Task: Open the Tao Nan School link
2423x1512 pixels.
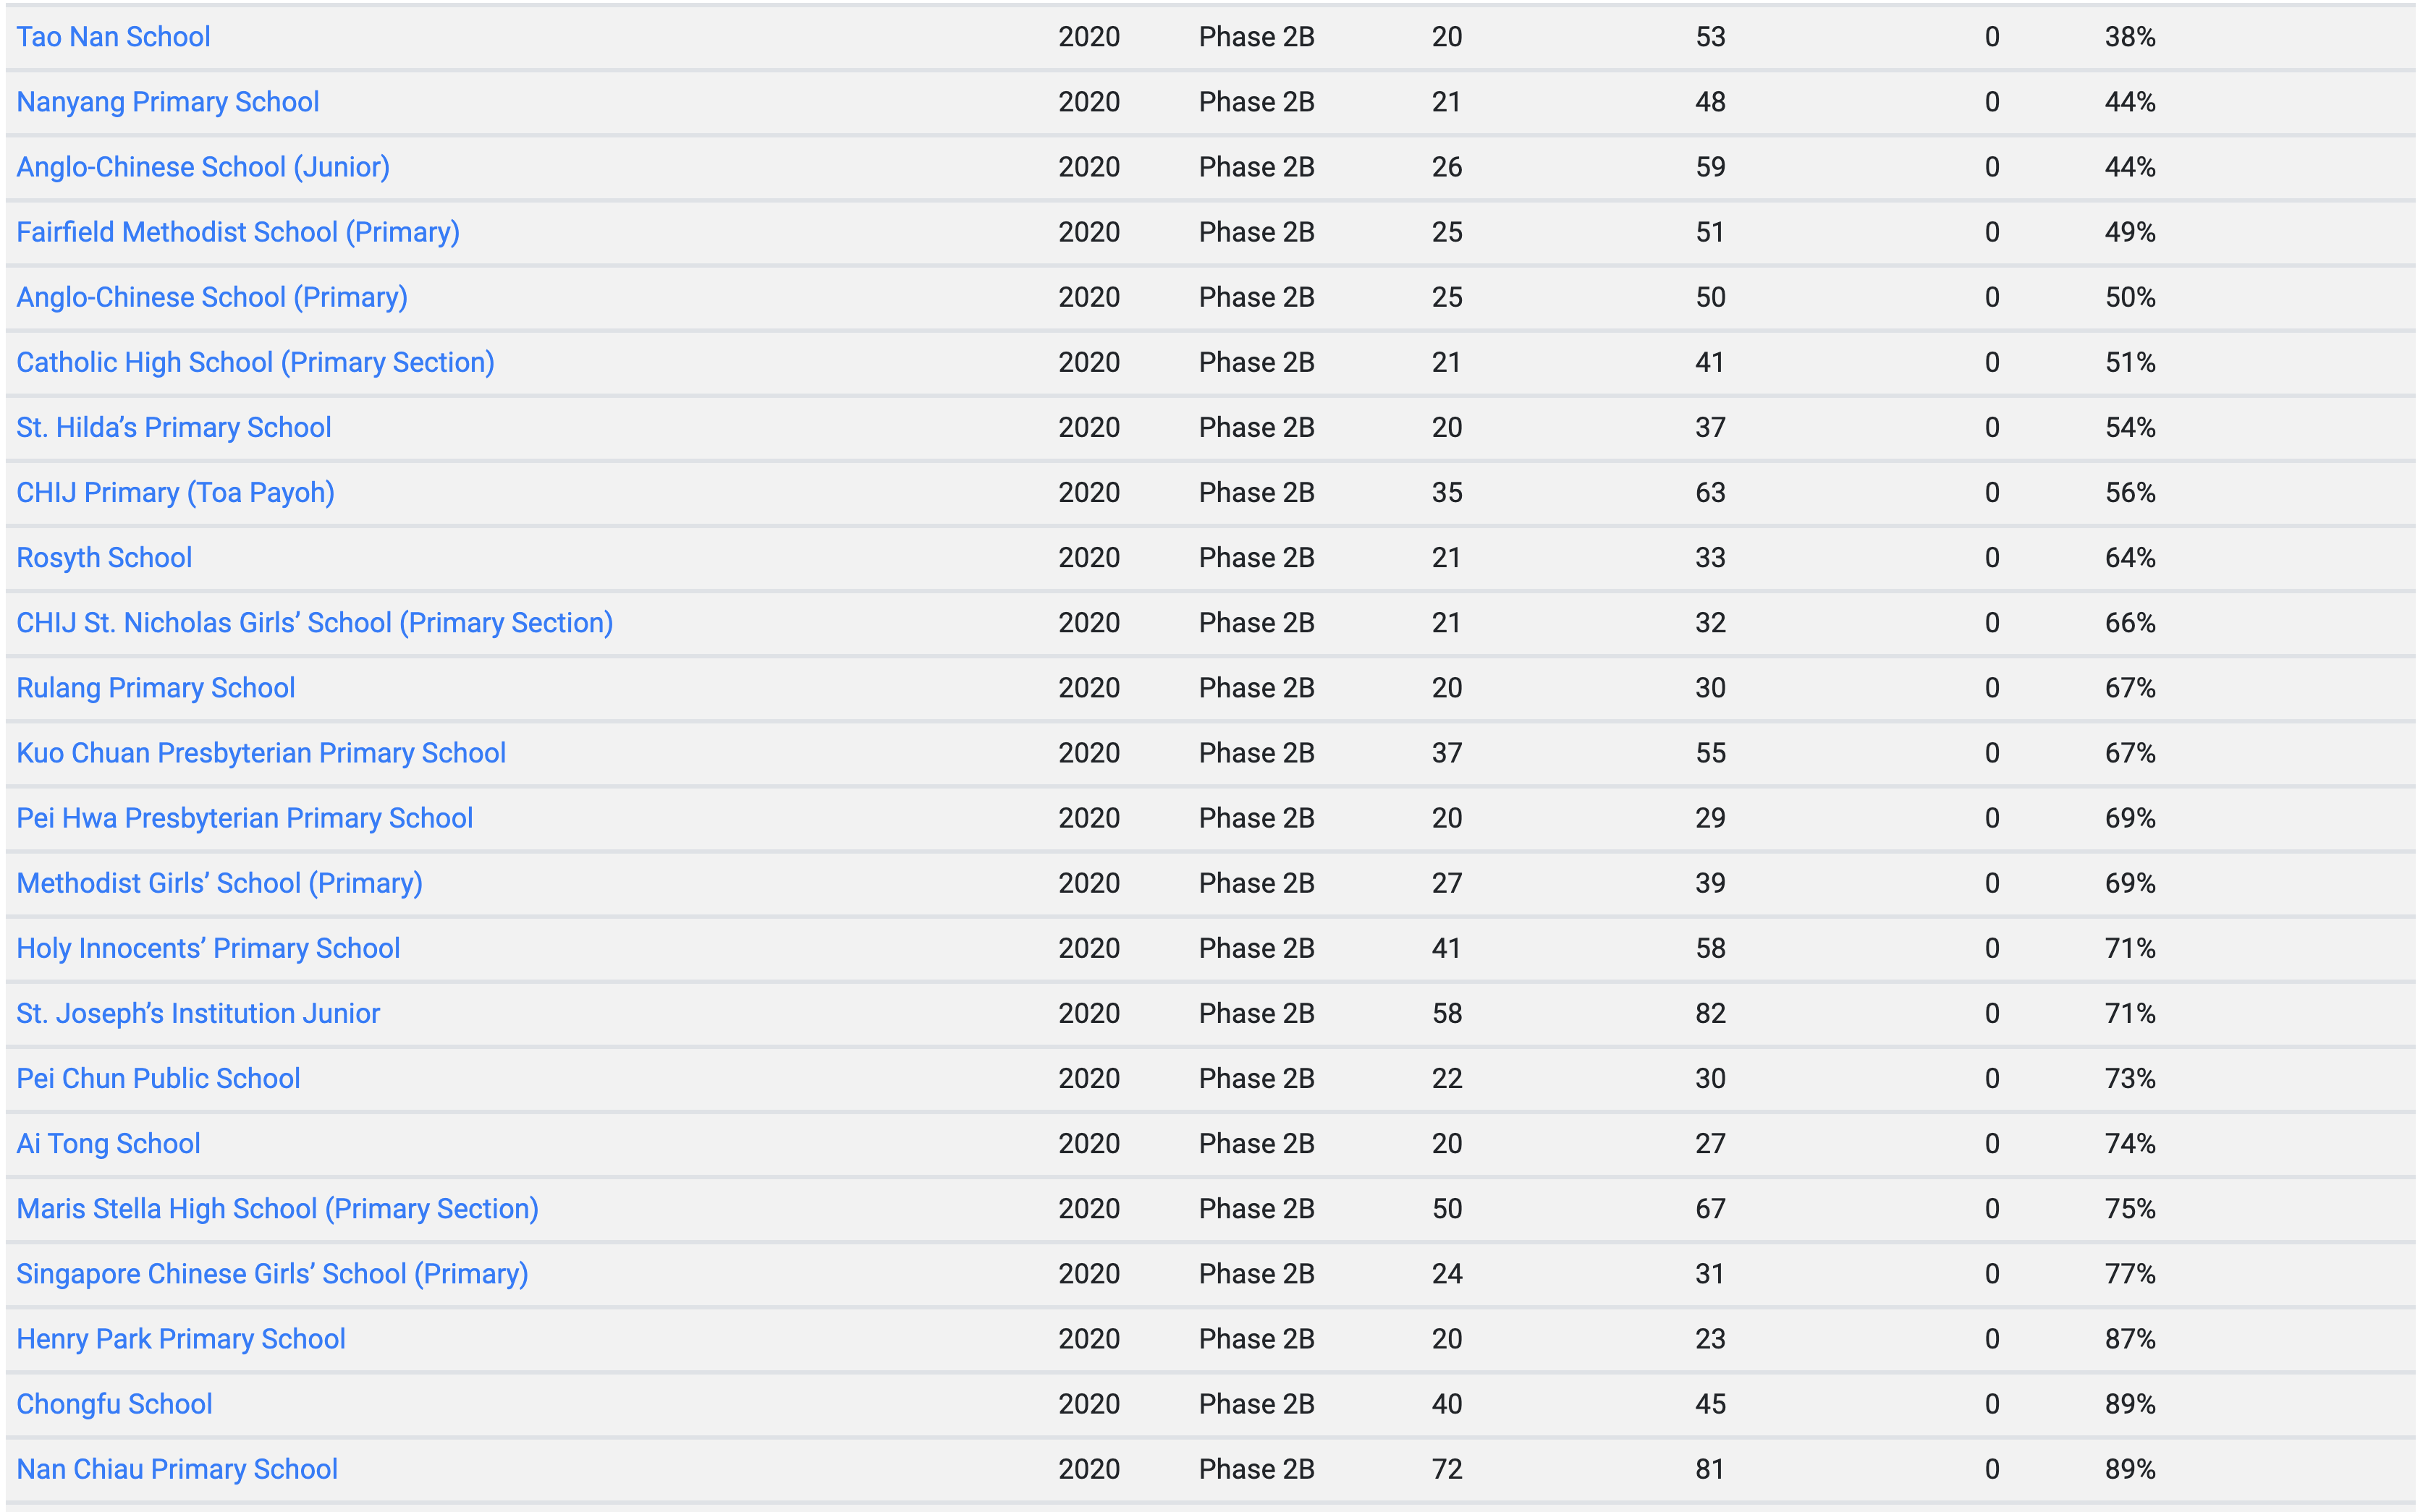Action: pyautogui.click(x=113, y=37)
